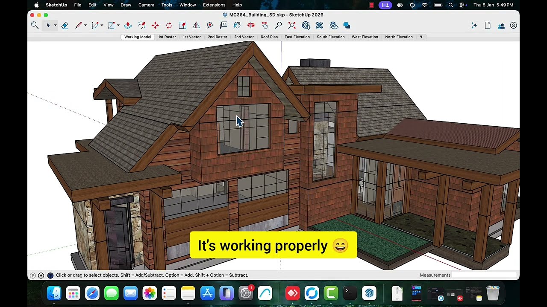This screenshot has height=307, width=547.
Task: Select the Orbit camera tool
Action: 251,26
